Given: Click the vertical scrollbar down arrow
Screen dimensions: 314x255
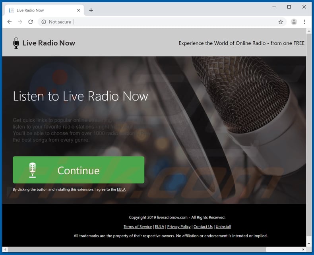Looking at the screenshot, I should pos(309,243).
